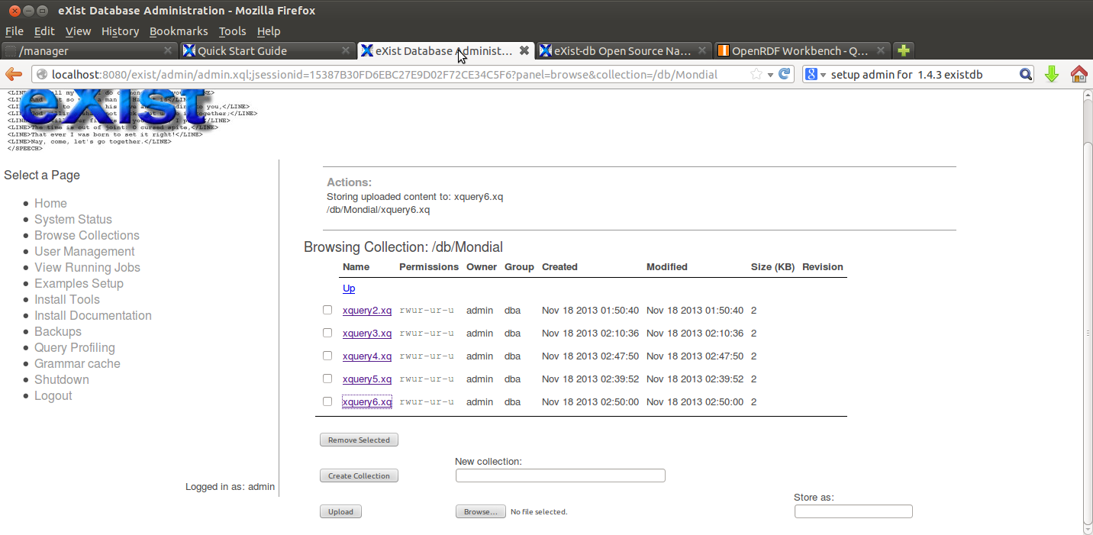Click the reload page icon
The width and height of the screenshot is (1093, 535).
784,74
